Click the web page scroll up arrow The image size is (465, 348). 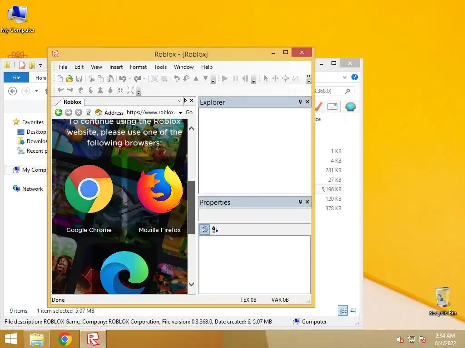[192, 128]
